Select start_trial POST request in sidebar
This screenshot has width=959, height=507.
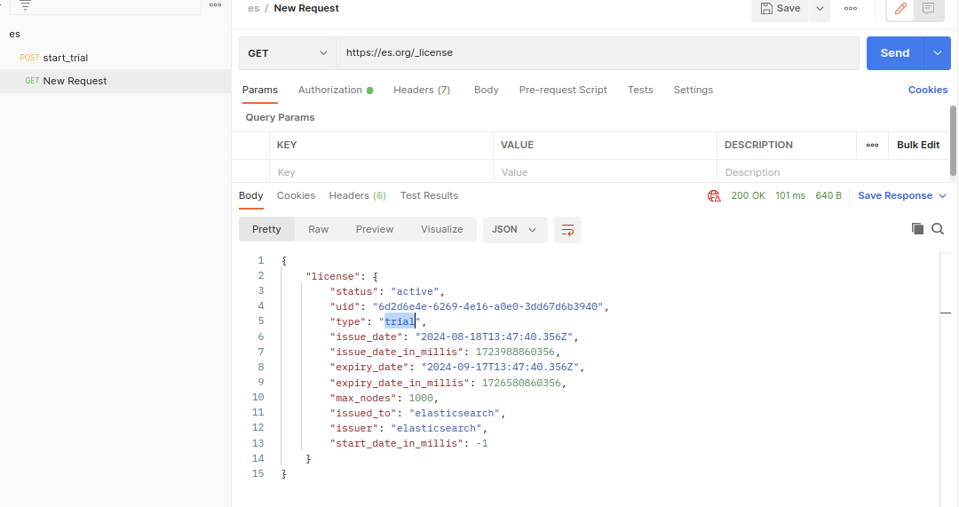[x=65, y=58]
